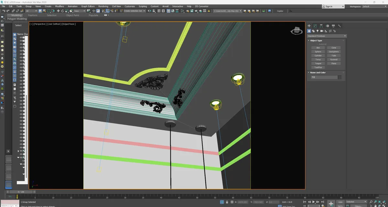Click the Undo arrow in the main toolbar

(x=4, y=11)
